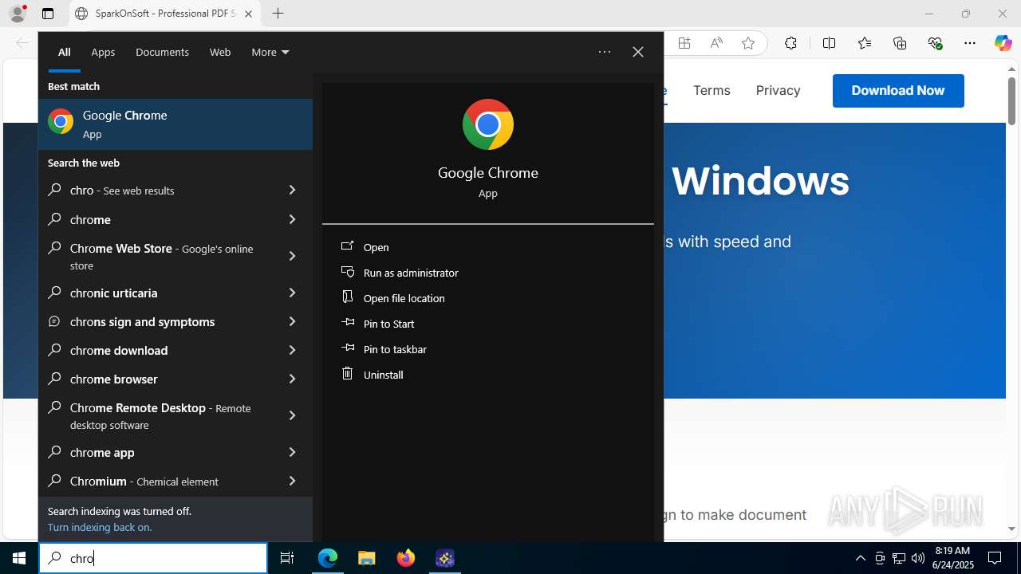
Task: Open Copilot icon in Edge
Action: [1003, 43]
